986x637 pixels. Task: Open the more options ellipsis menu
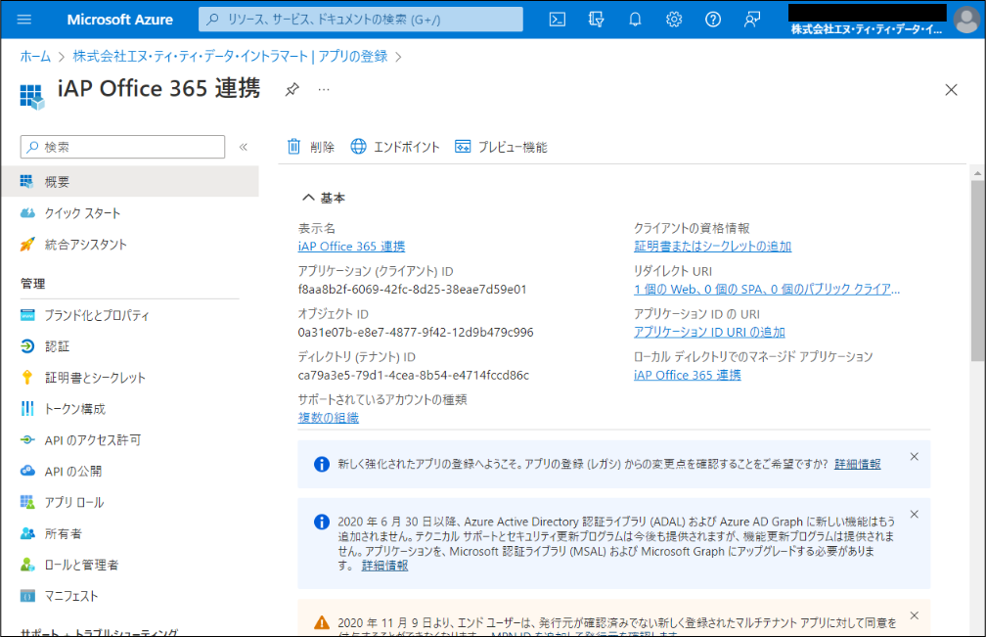click(x=324, y=89)
